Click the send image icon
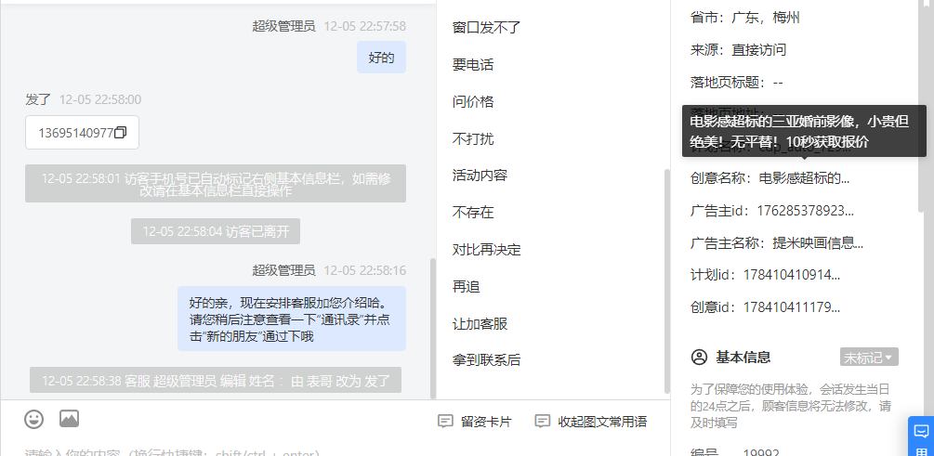The image size is (934, 456). point(69,419)
